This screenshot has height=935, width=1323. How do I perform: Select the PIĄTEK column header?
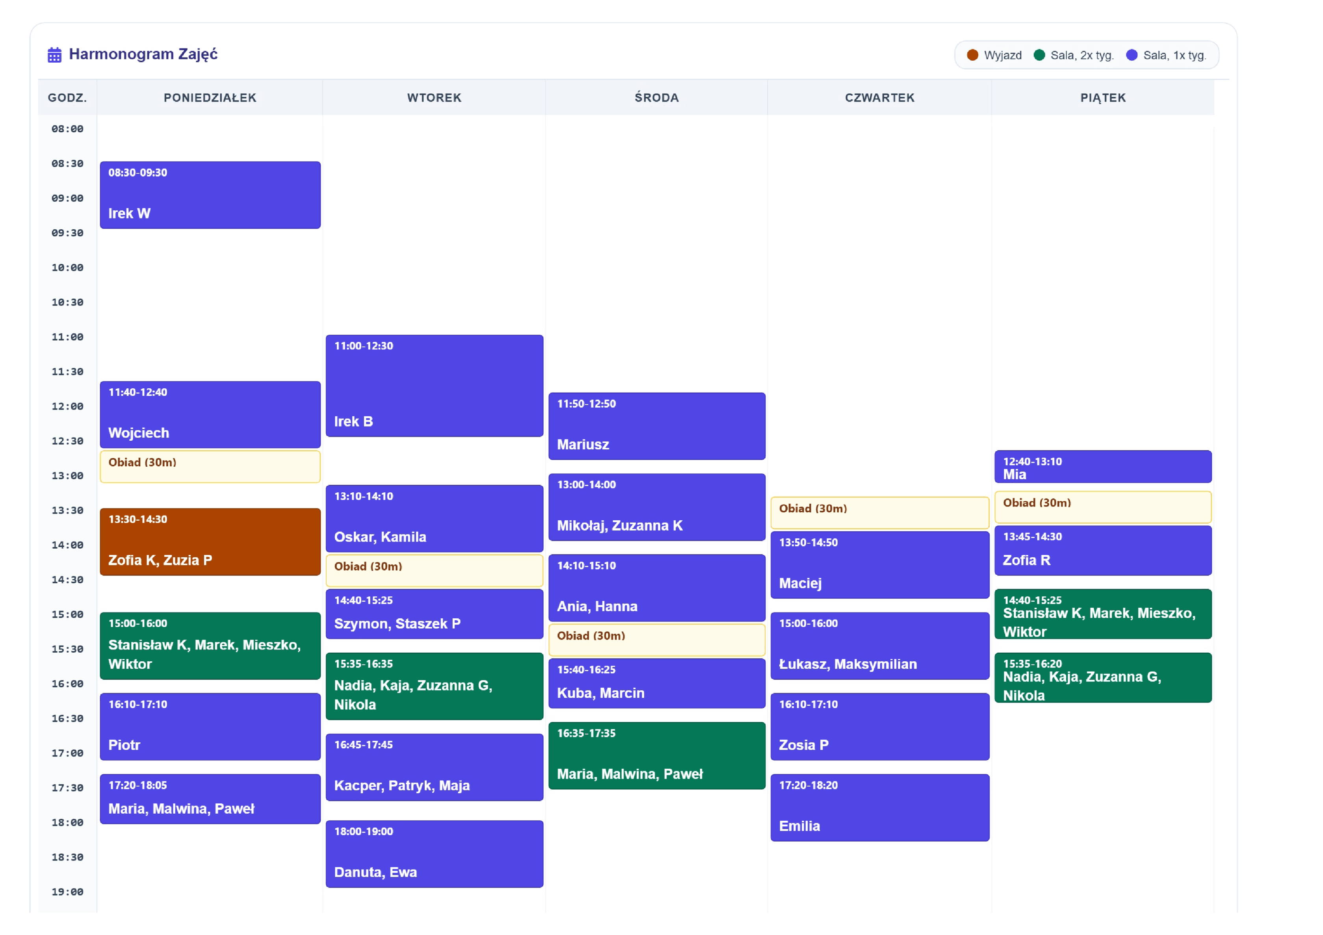tap(1102, 97)
